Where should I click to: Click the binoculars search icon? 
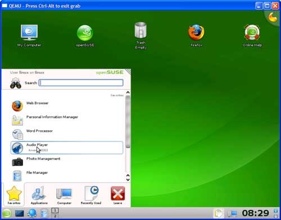coord(16,83)
